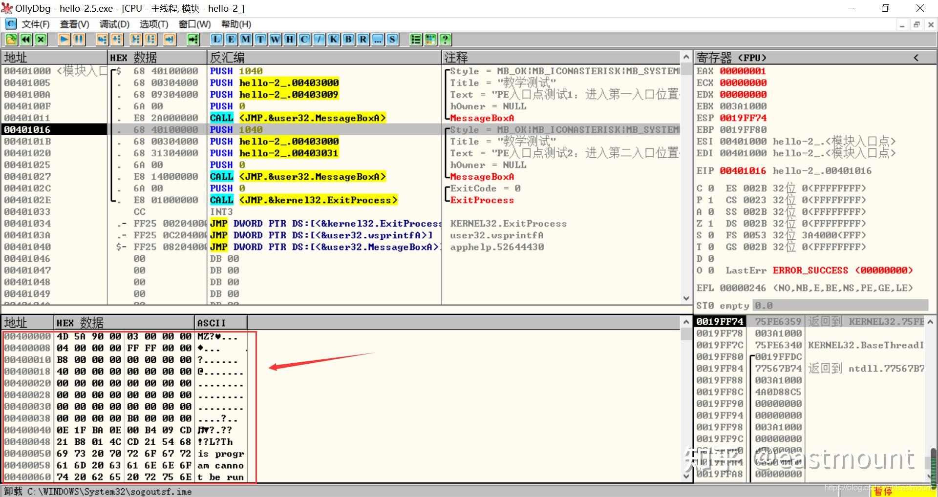The width and height of the screenshot is (938, 497).
Task: Click the Help question mark toolbar icon
Action: (x=445, y=40)
